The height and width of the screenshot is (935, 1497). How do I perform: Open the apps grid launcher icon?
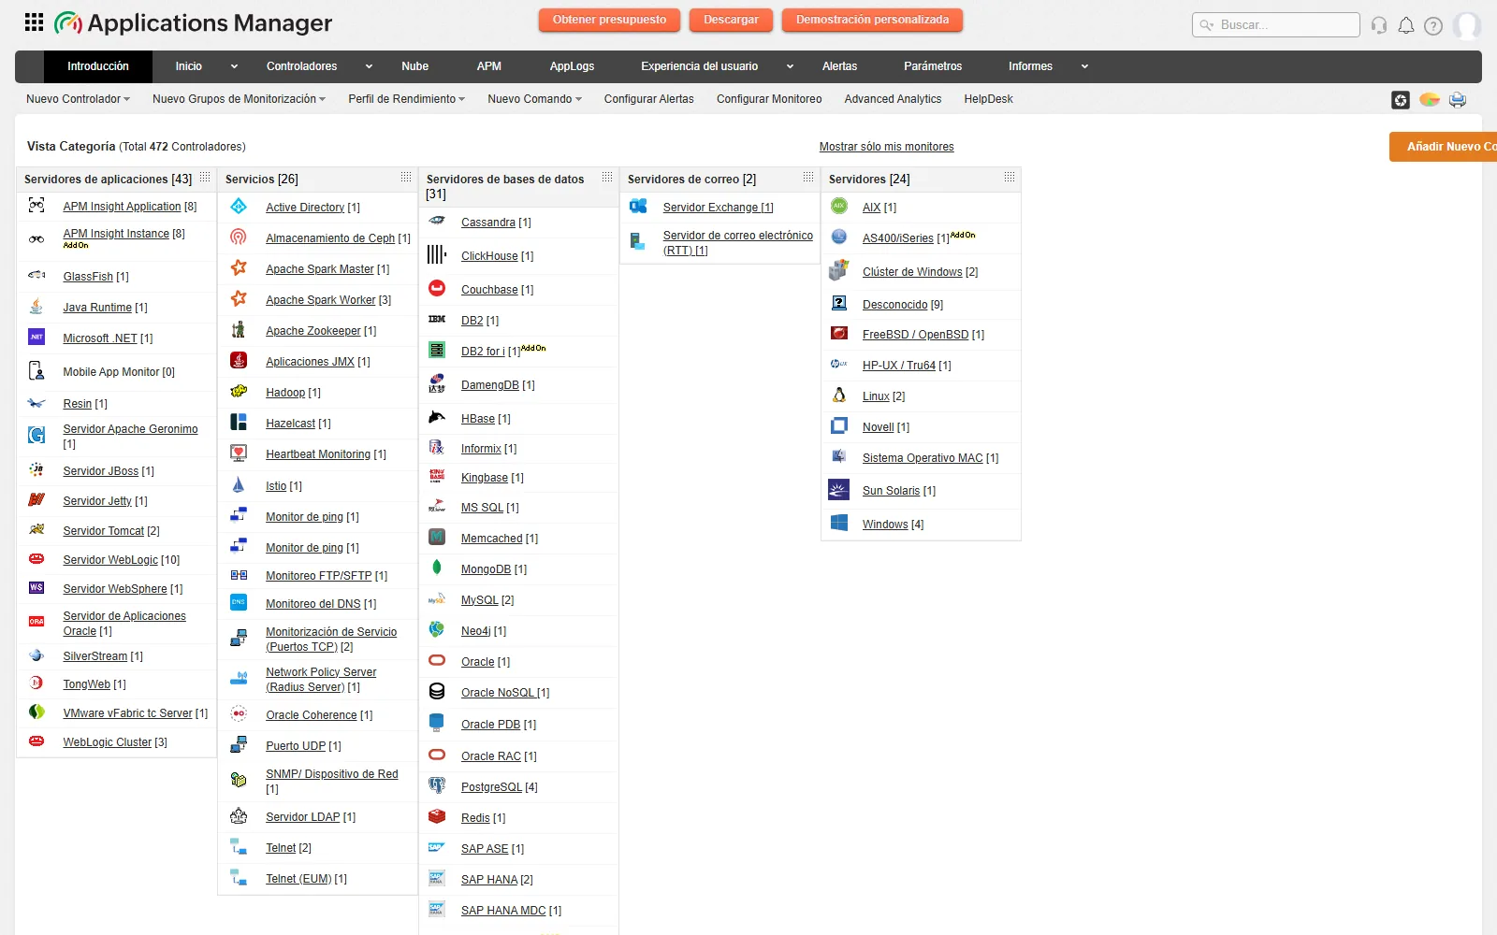(x=35, y=22)
